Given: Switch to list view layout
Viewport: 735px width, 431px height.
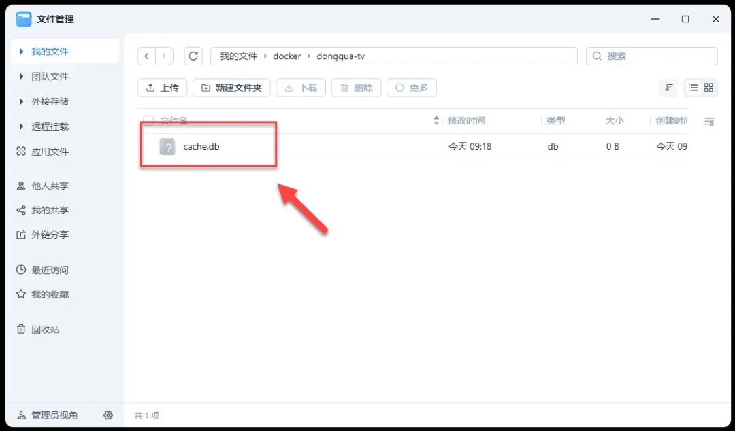Looking at the screenshot, I should pos(693,88).
